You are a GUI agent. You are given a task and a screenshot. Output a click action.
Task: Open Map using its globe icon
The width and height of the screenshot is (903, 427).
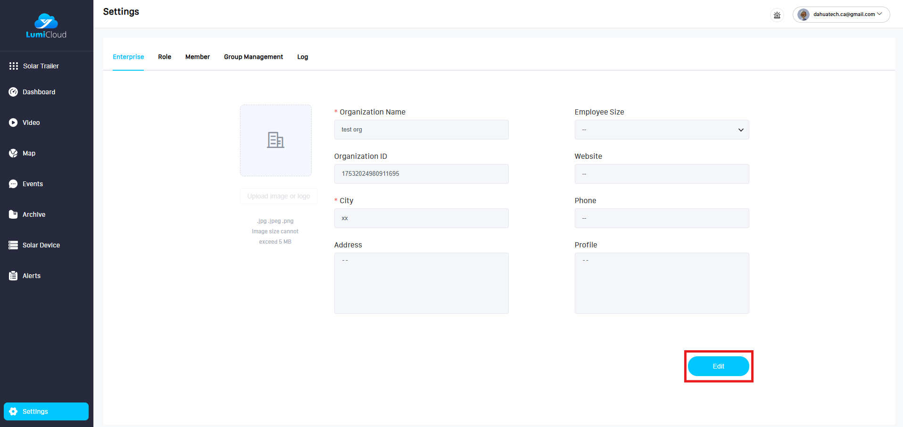click(13, 153)
